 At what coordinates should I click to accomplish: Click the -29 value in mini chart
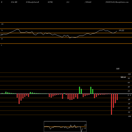(x=85, y=125)
